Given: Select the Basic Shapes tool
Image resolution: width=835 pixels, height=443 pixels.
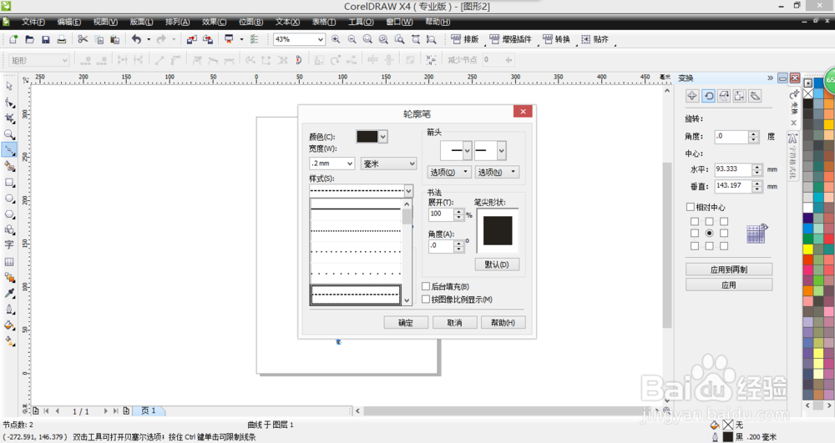Looking at the screenshot, I should (x=9, y=229).
